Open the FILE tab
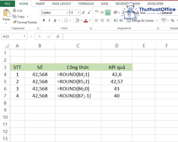 [7, 4]
